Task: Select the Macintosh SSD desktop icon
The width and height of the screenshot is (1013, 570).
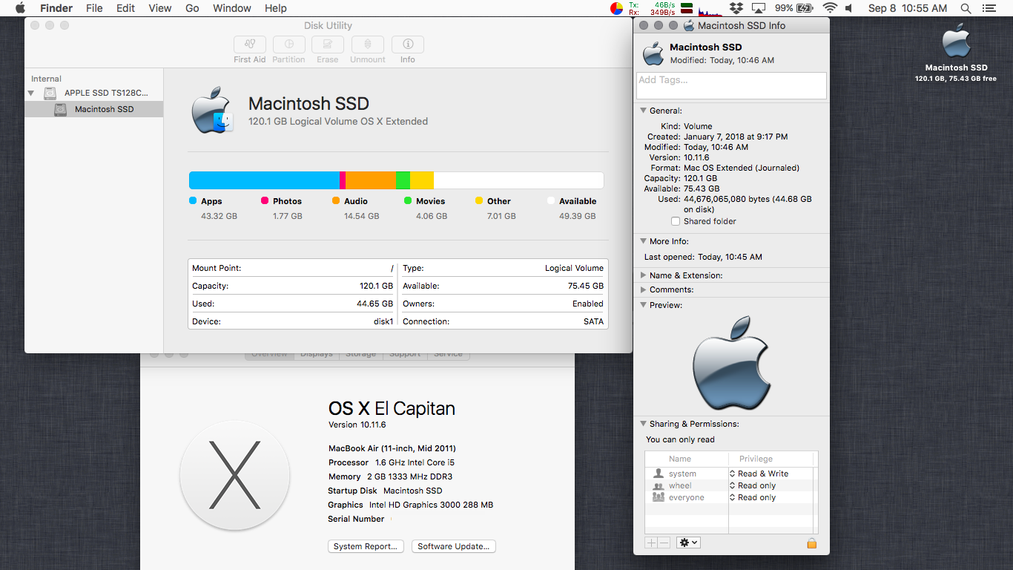Action: click(956, 42)
